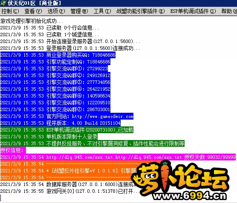237x203 pixels.
Task: Click the 单机版本限制十人登录 line
Action: click(49, 137)
